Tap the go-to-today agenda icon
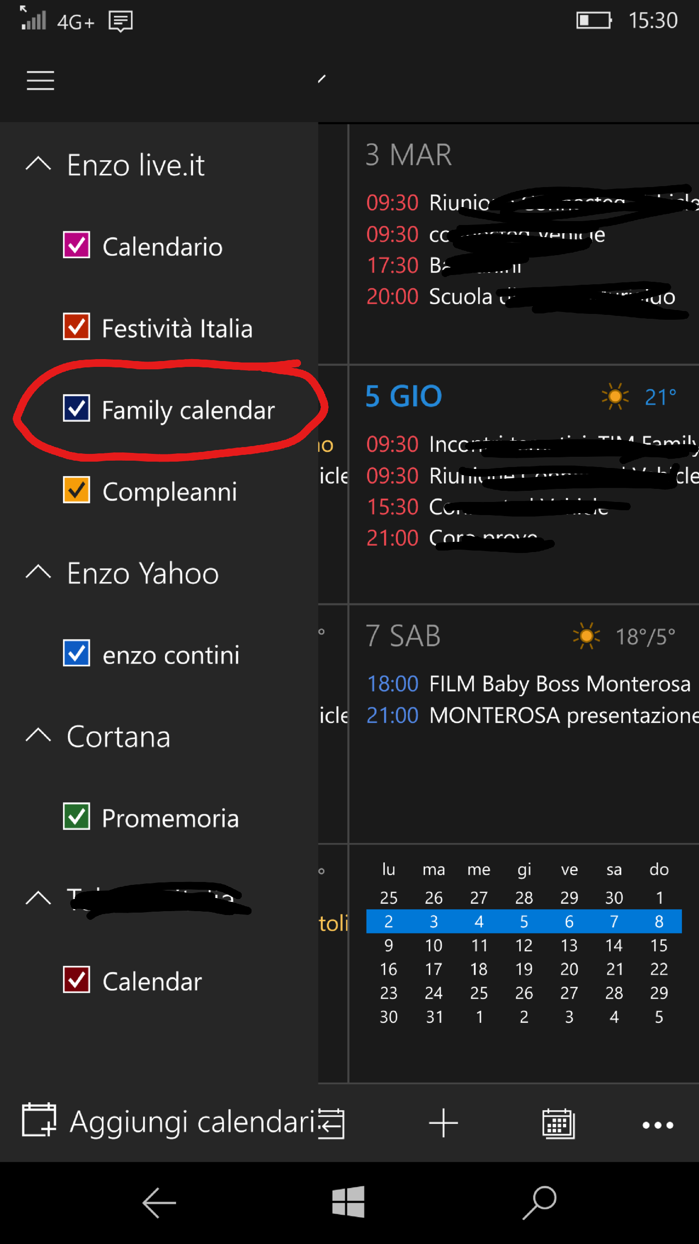 [332, 1123]
